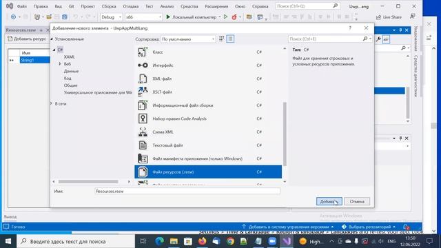Choose Файл манифеста приложения template

[208, 158]
